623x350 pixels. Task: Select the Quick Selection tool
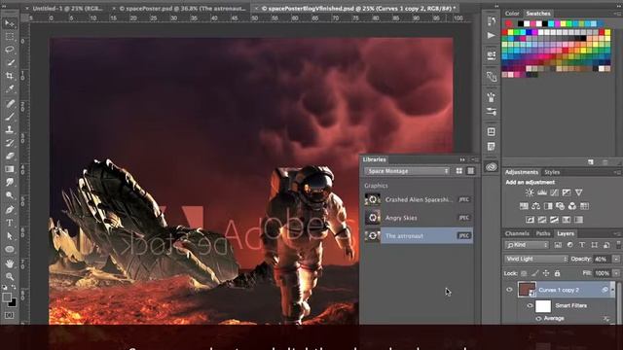[10, 62]
